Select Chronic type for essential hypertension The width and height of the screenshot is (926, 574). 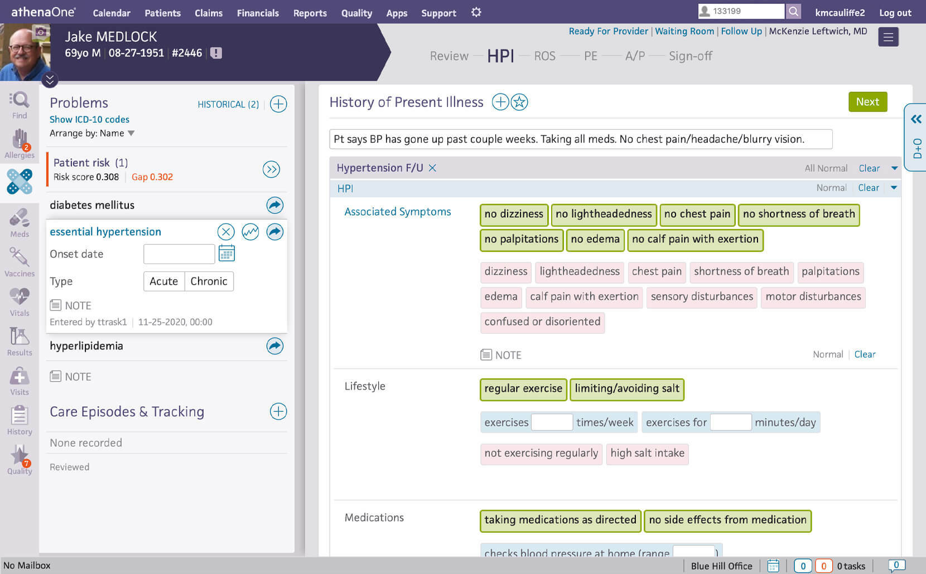[209, 281]
